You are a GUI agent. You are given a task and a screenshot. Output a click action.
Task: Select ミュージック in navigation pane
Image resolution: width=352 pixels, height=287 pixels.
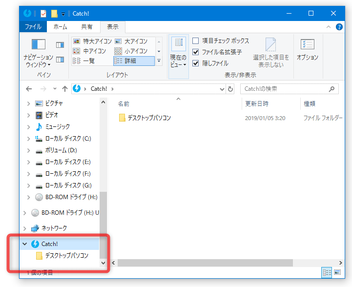tap(58, 127)
